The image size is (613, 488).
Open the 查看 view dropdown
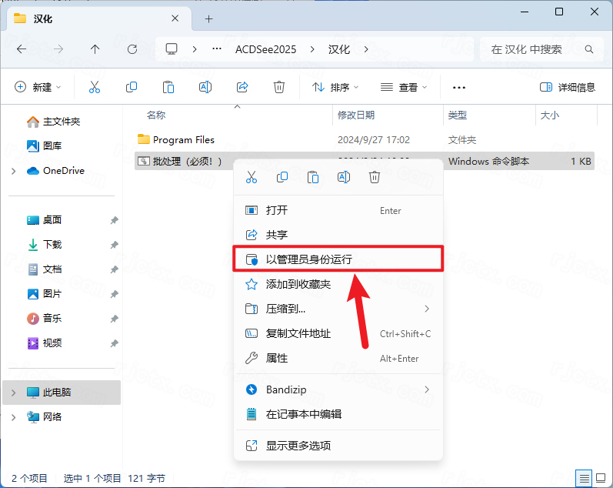(403, 88)
